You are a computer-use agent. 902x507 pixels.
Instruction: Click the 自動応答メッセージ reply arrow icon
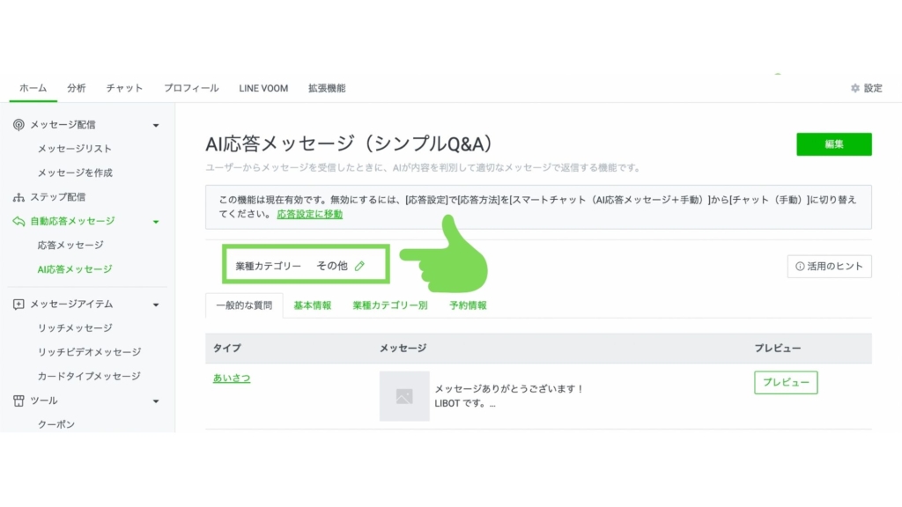pos(18,221)
